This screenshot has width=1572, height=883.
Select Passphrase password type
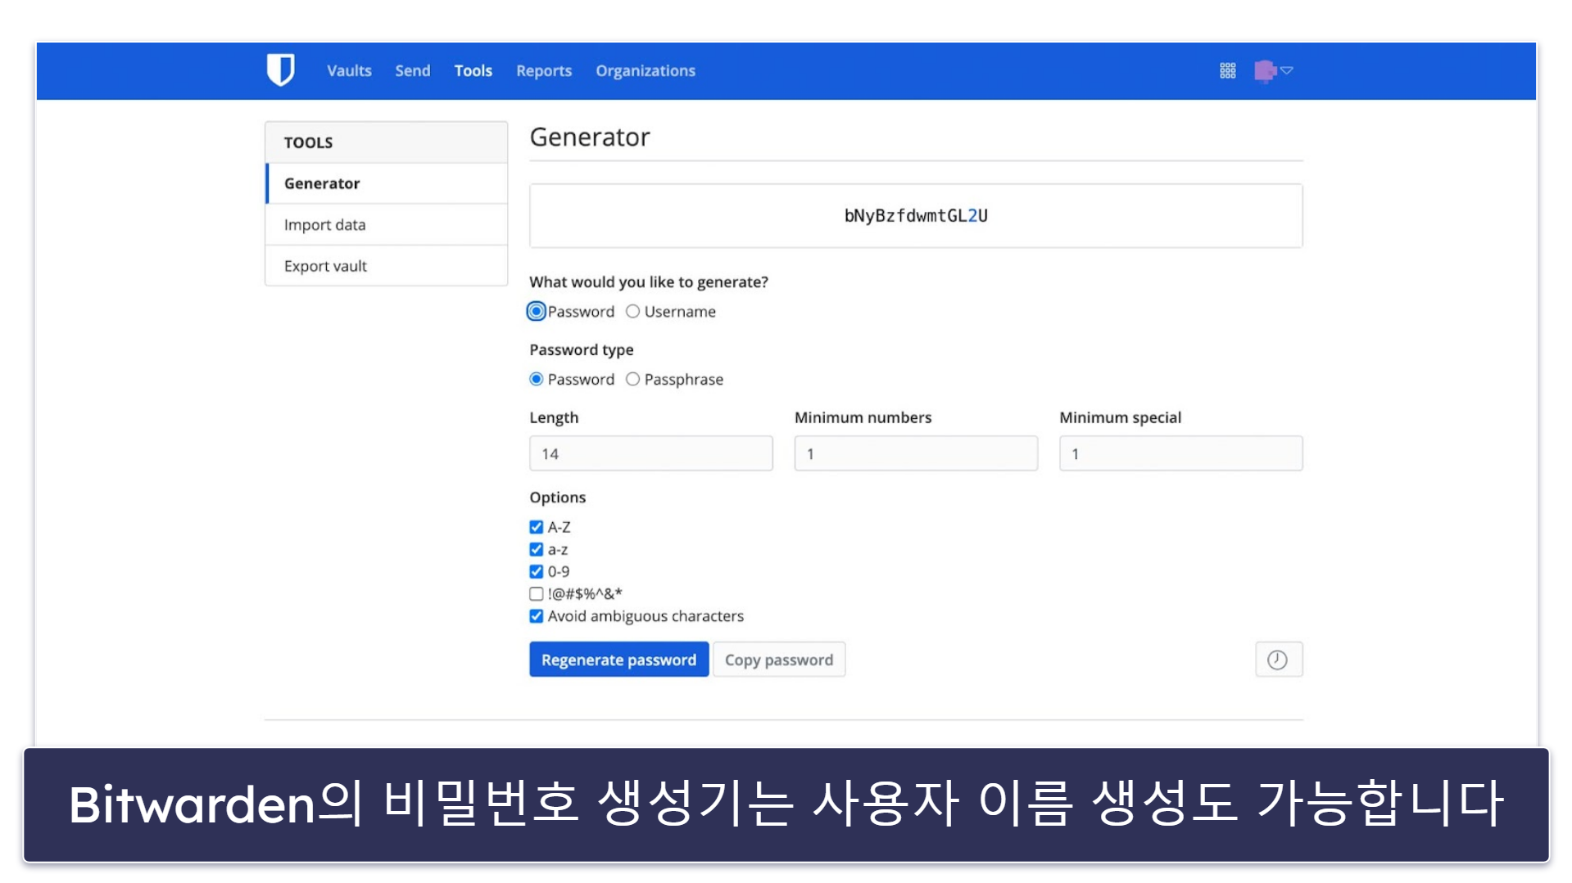point(632,380)
